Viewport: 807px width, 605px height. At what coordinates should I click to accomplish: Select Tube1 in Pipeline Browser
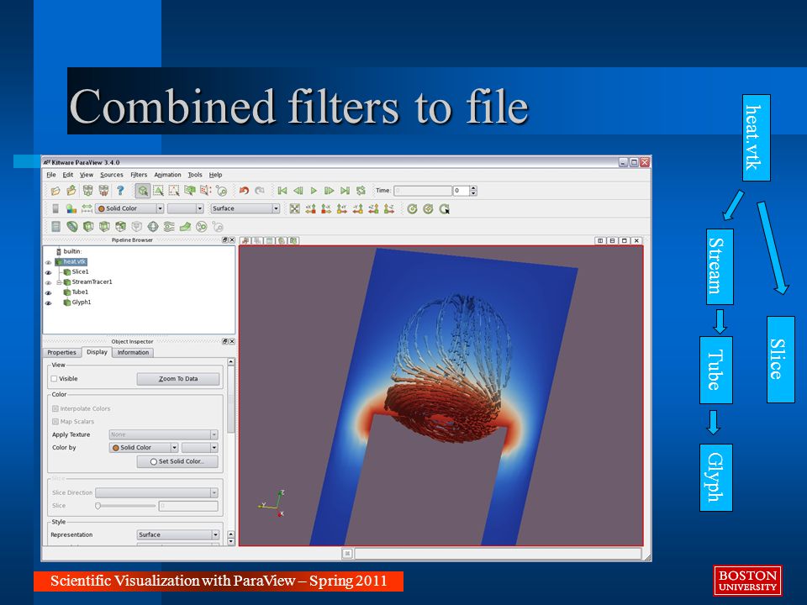pos(80,292)
